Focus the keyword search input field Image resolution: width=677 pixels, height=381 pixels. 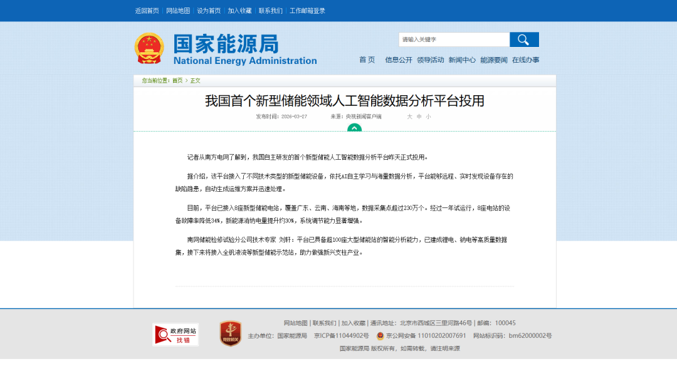coord(454,39)
